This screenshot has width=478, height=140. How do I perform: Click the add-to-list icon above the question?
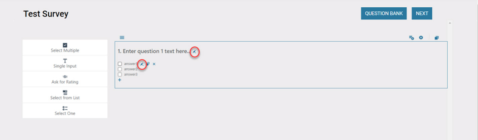click(x=411, y=38)
